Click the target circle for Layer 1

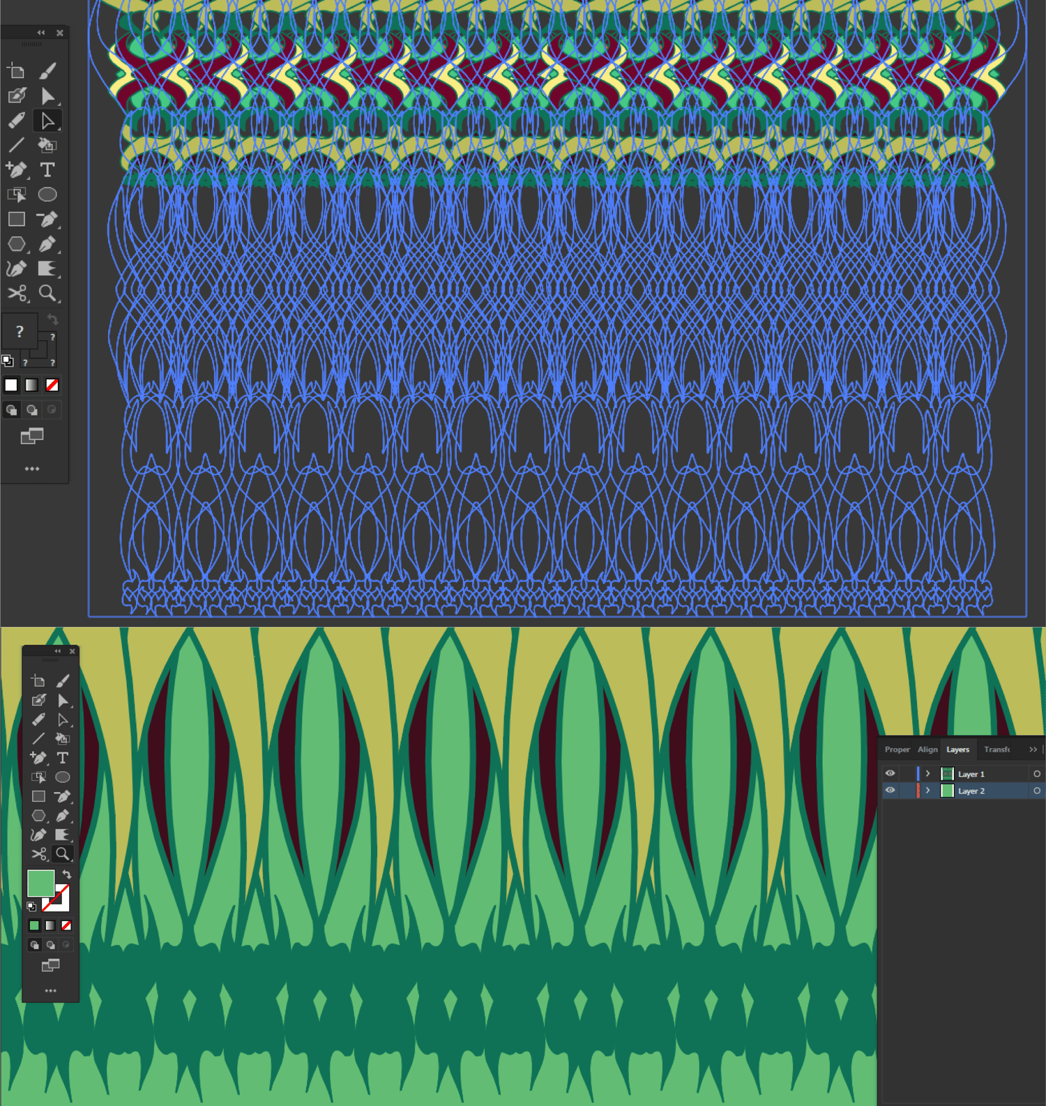[1037, 774]
